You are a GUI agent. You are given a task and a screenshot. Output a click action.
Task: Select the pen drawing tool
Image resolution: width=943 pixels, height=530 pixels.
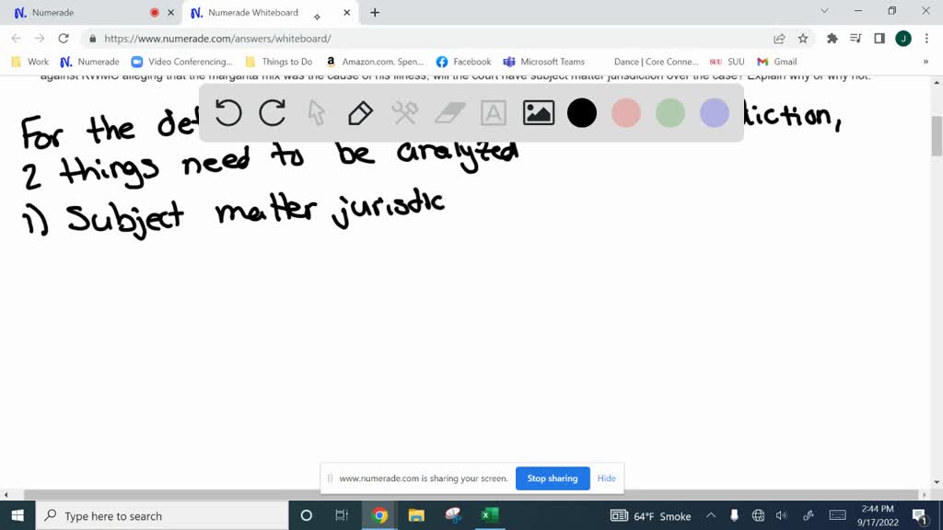[x=360, y=113]
